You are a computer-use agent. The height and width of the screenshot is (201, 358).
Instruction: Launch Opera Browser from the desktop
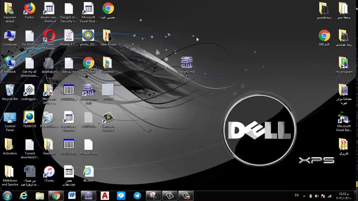click(x=49, y=40)
